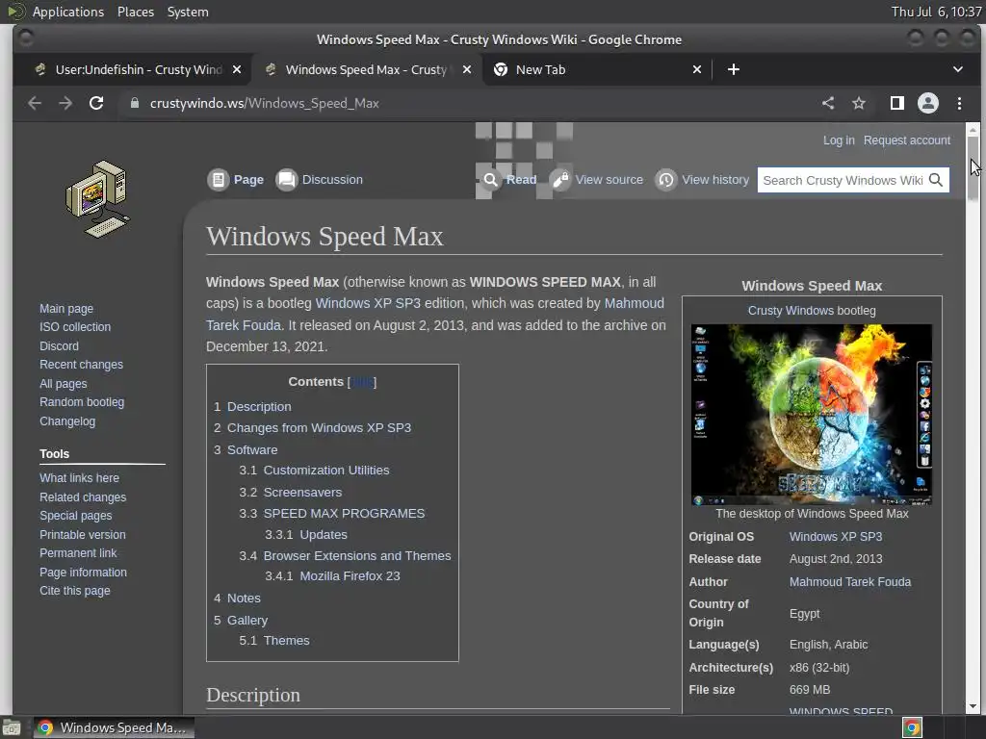Open Chrome profile avatar menu
This screenshot has width=986, height=739.
[x=928, y=103]
